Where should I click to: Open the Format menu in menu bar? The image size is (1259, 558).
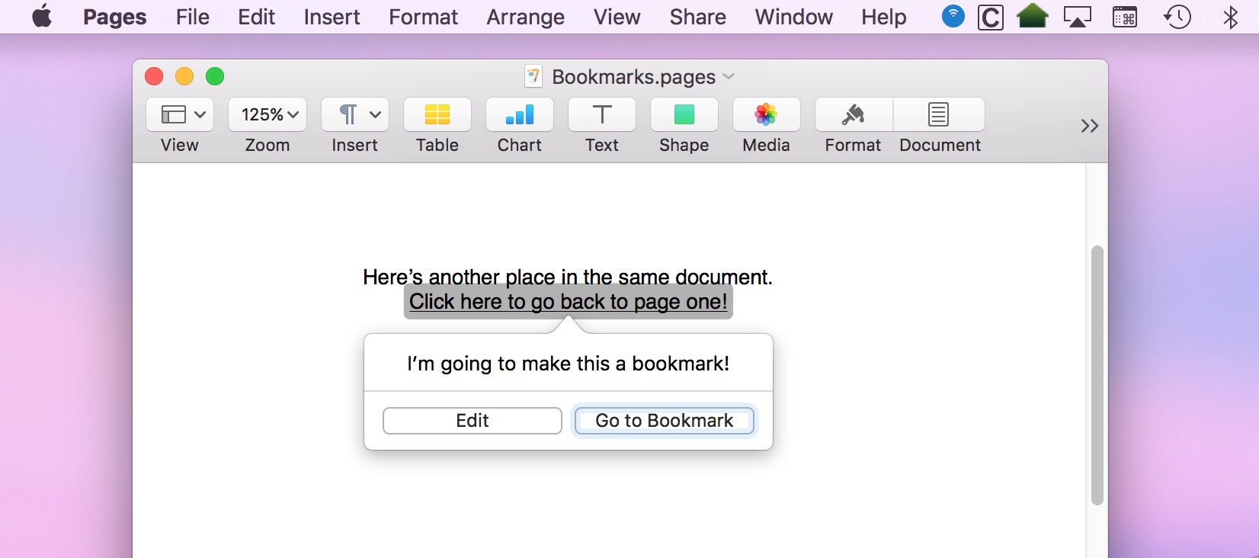click(x=424, y=17)
